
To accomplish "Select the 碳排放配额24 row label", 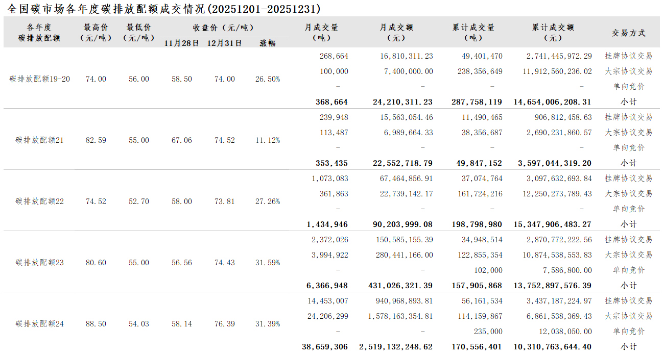I will (40, 324).
